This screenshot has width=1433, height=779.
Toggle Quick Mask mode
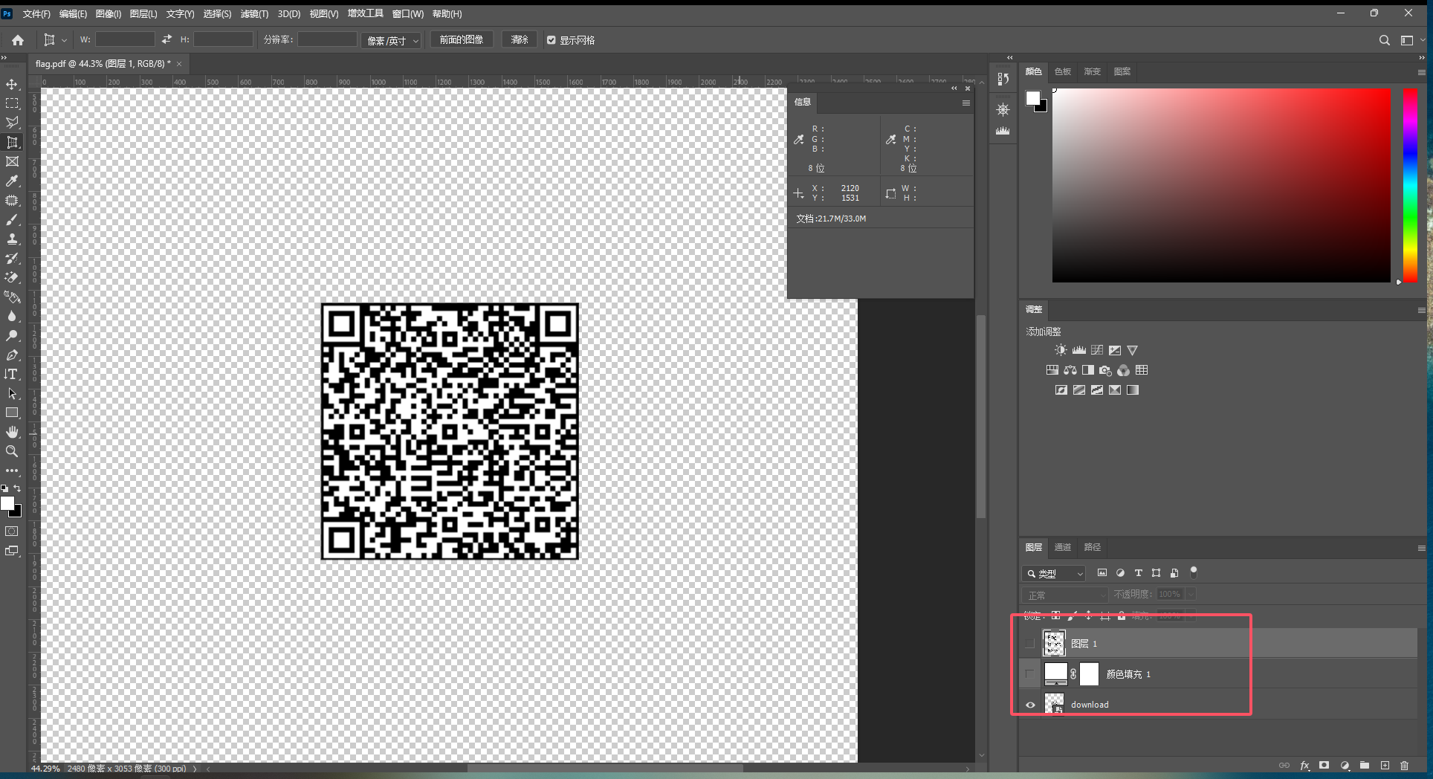[x=12, y=531]
